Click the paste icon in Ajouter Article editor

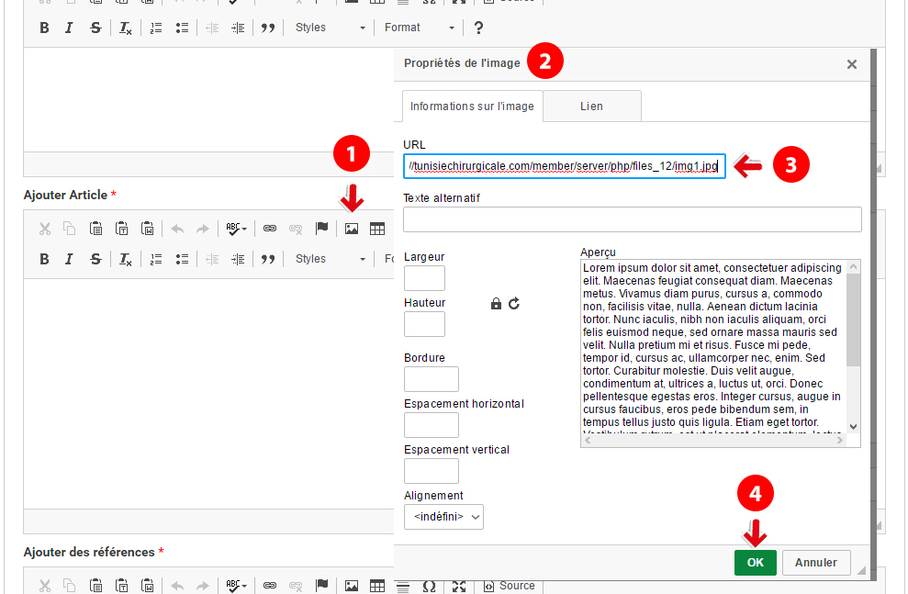[96, 229]
